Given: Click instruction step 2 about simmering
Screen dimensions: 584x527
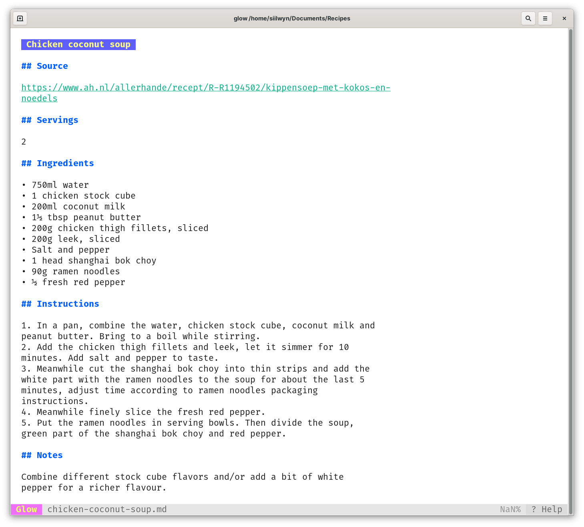Looking at the screenshot, I should 185,352.
